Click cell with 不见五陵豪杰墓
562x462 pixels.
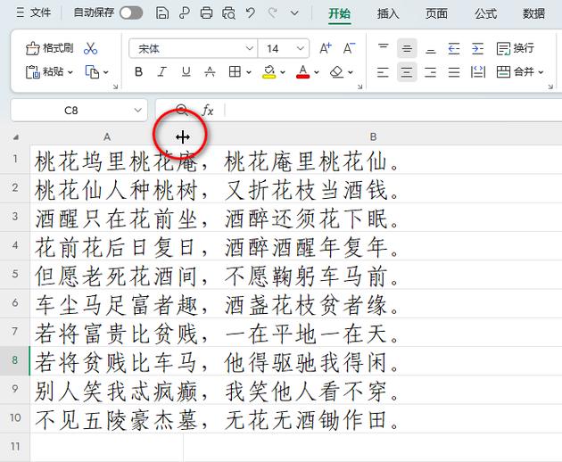coord(107,418)
